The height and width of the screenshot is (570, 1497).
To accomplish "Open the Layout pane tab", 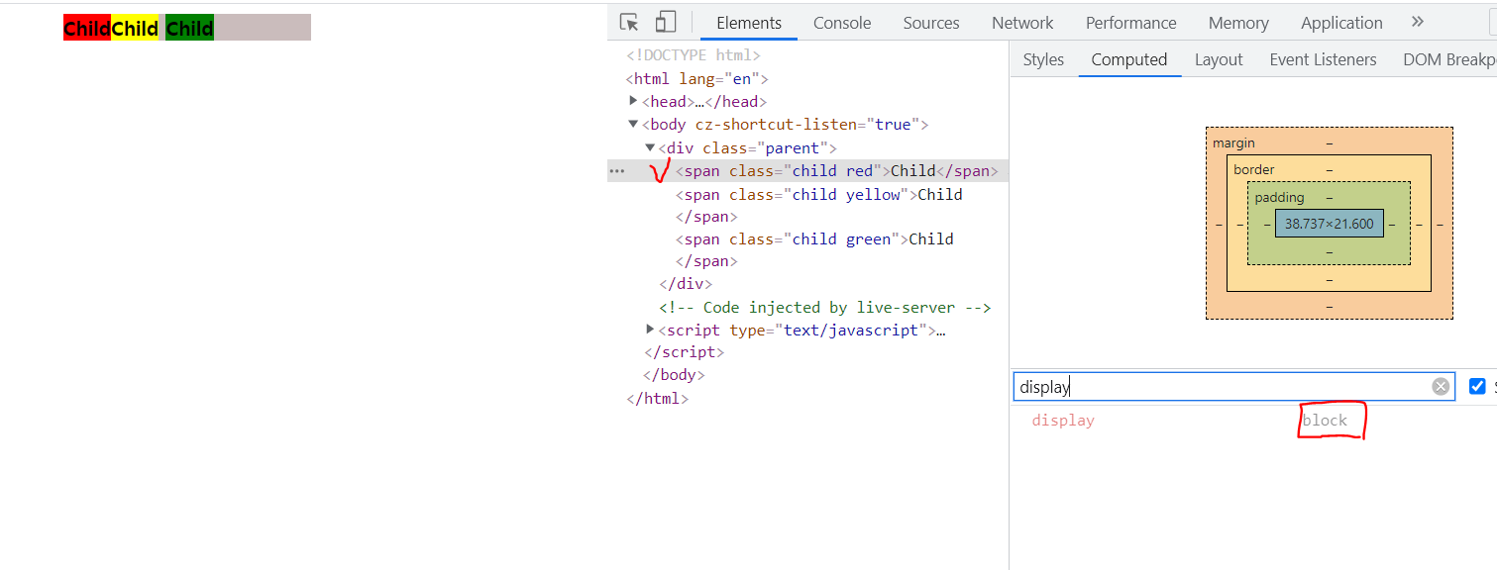I will (1219, 59).
